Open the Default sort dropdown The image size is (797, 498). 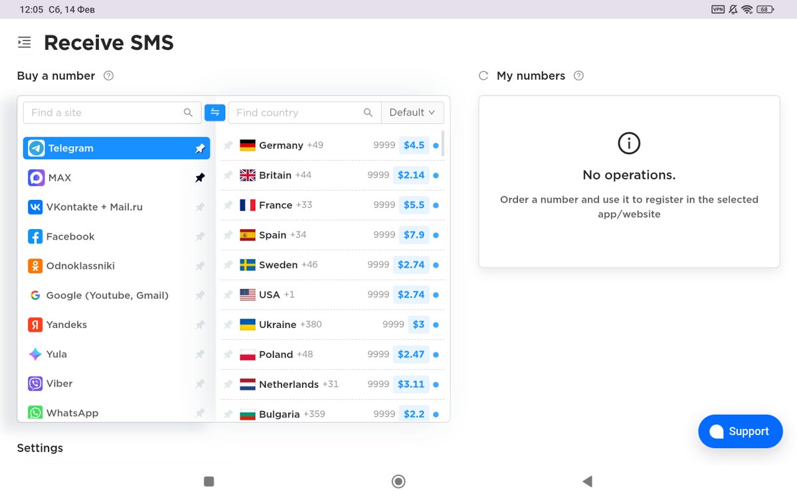click(x=412, y=113)
